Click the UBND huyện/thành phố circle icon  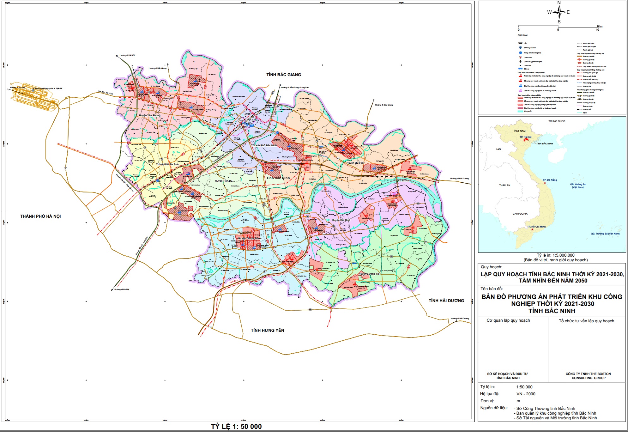pos(520,62)
